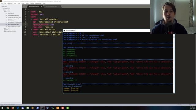Click 'skipping: [raspberry]' terminal output line
Screen dimensions: 196x110
72,86
